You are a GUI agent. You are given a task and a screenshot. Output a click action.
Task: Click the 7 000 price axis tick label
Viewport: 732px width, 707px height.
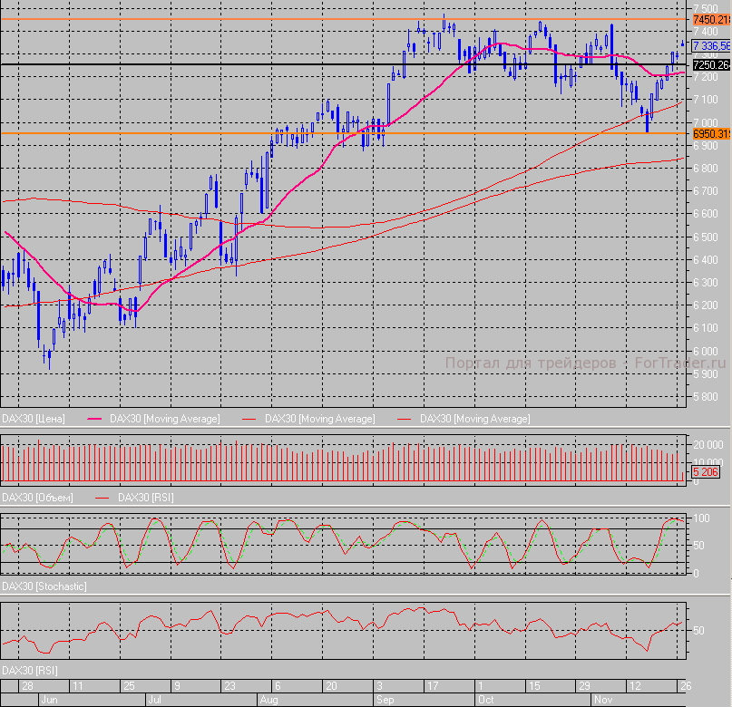(707, 122)
